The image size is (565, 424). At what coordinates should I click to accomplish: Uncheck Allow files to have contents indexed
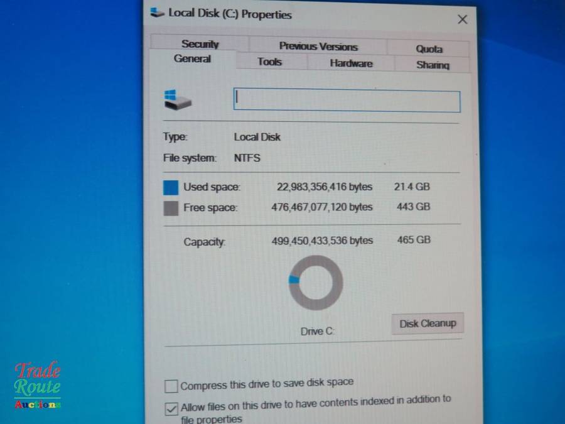pos(171,409)
